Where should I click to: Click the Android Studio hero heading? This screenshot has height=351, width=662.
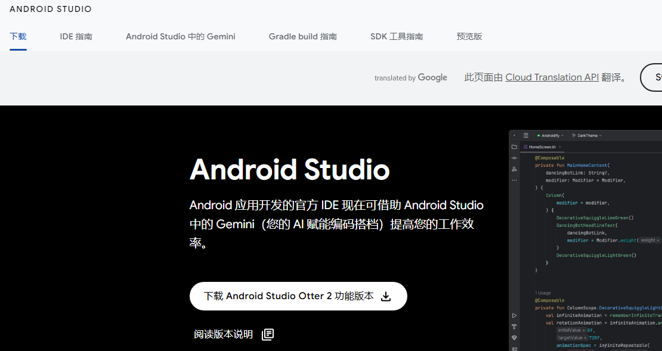coord(290,170)
